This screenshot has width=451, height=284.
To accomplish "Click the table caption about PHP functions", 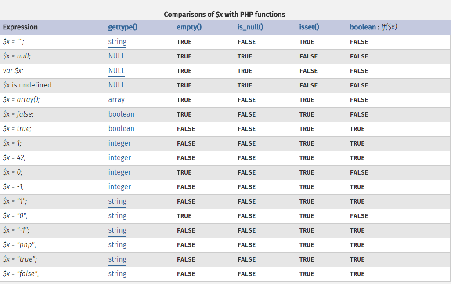I will (224, 14).
